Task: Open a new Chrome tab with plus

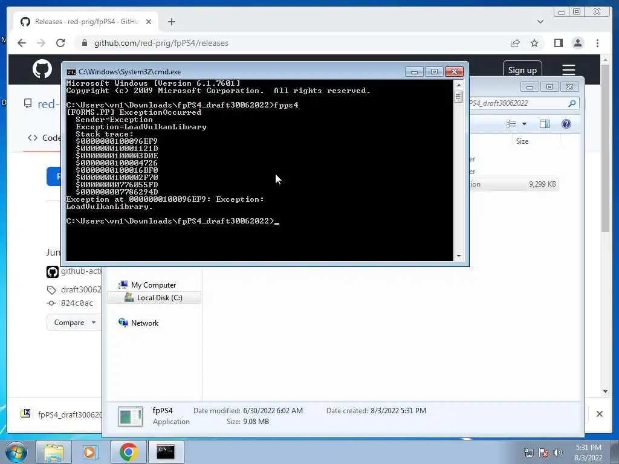Action: 171,22
